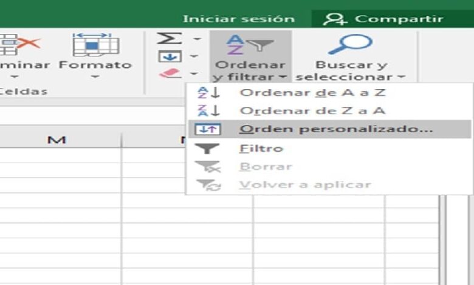The height and width of the screenshot is (285, 474).
Task: Choose Ordenar de Z a A
Action: pos(312,111)
